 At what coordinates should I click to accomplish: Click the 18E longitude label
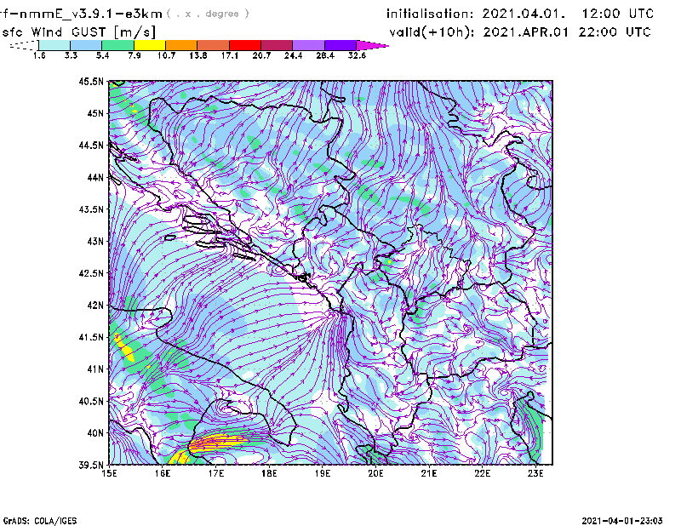pyautogui.click(x=269, y=473)
